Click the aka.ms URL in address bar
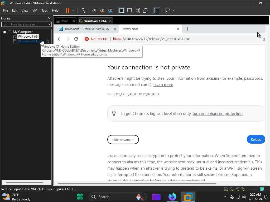Viewport: 270px width, 202px height. [152, 39]
